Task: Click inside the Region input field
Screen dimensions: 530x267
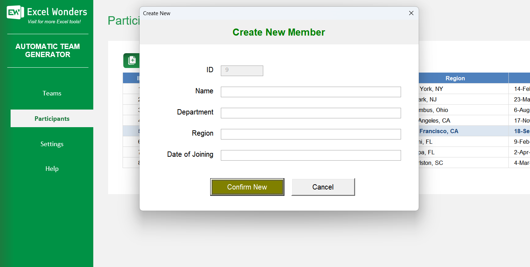Action: click(x=311, y=134)
